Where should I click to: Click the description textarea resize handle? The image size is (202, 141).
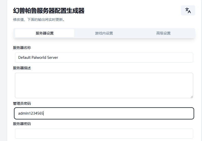point(192,97)
